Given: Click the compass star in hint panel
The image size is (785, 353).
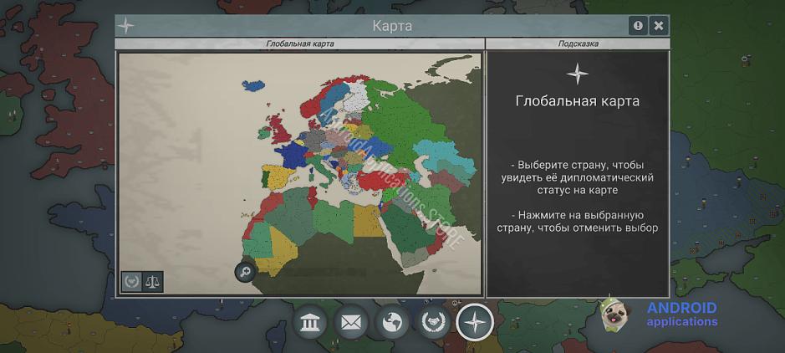Looking at the screenshot, I should point(577,74).
